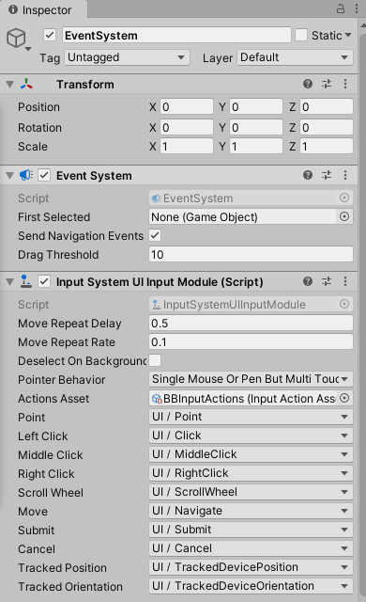Pick object for First Selected field
366x602 pixels.
pyautogui.click(x=344, y=217)
